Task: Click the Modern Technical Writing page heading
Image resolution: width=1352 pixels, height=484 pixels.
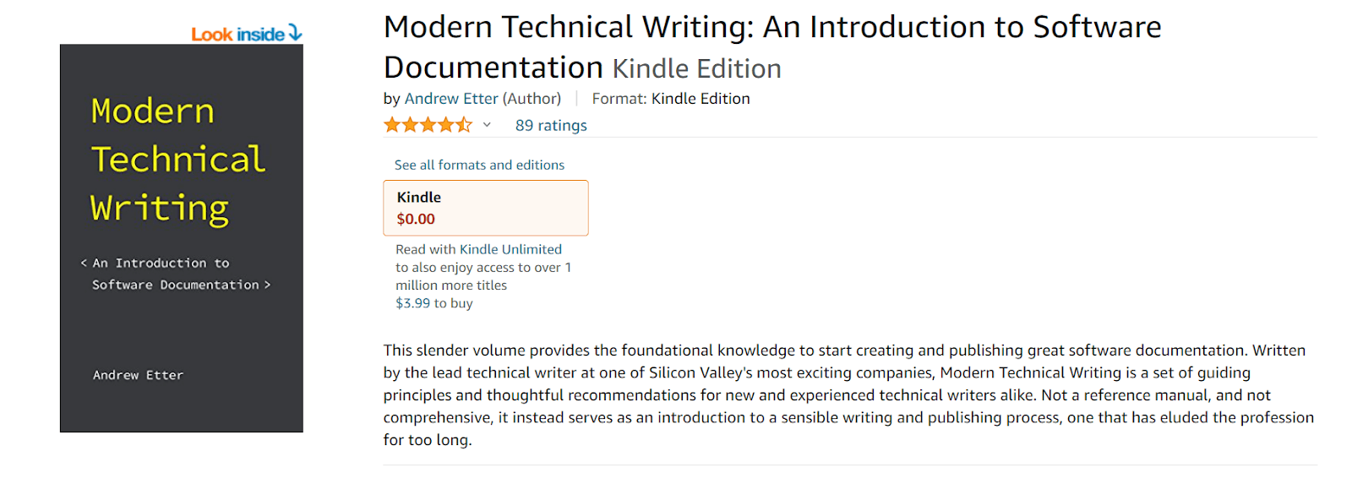Action: coord(771,29)
